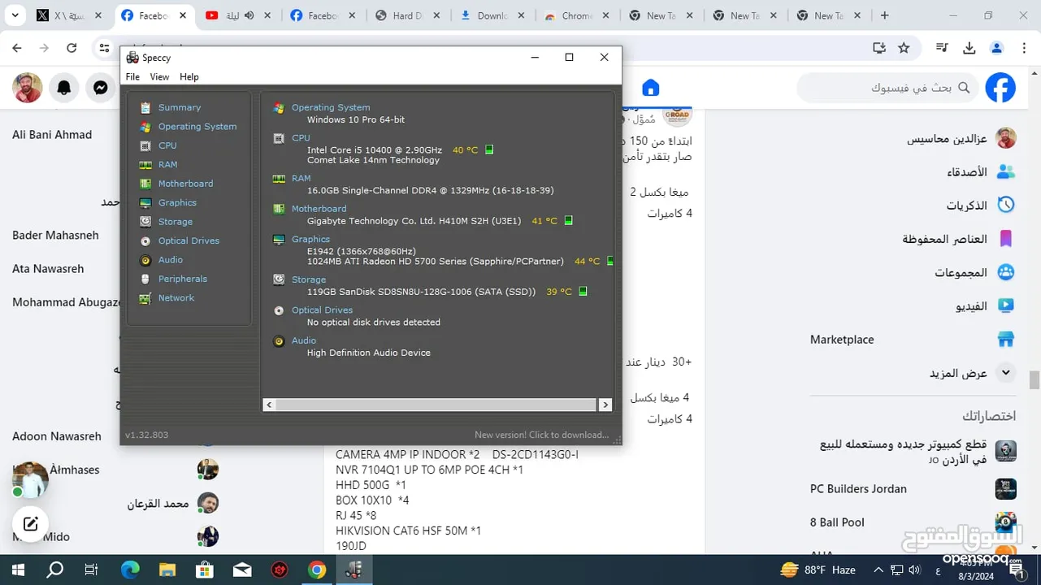This screenshot has width=1041, height=585.
Task: Open the Mail app from taskbar
Action: pos(242,570)
